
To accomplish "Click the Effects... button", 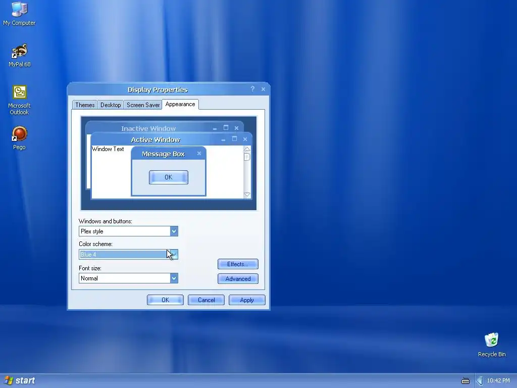I will point(238,264).
